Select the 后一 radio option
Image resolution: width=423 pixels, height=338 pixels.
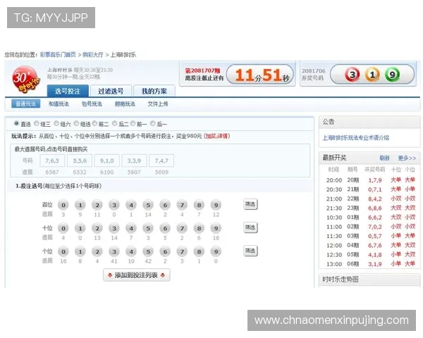tap(153, 123)
